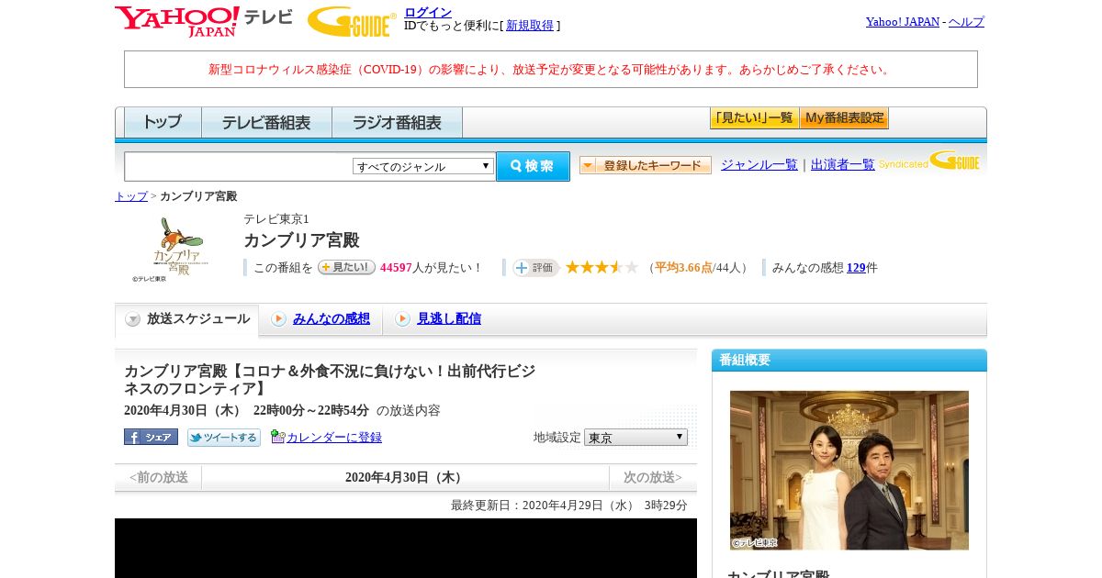1102x578 pixels.
Task: Share on Facebook with シェア button
Action: (x=151, y=437)
